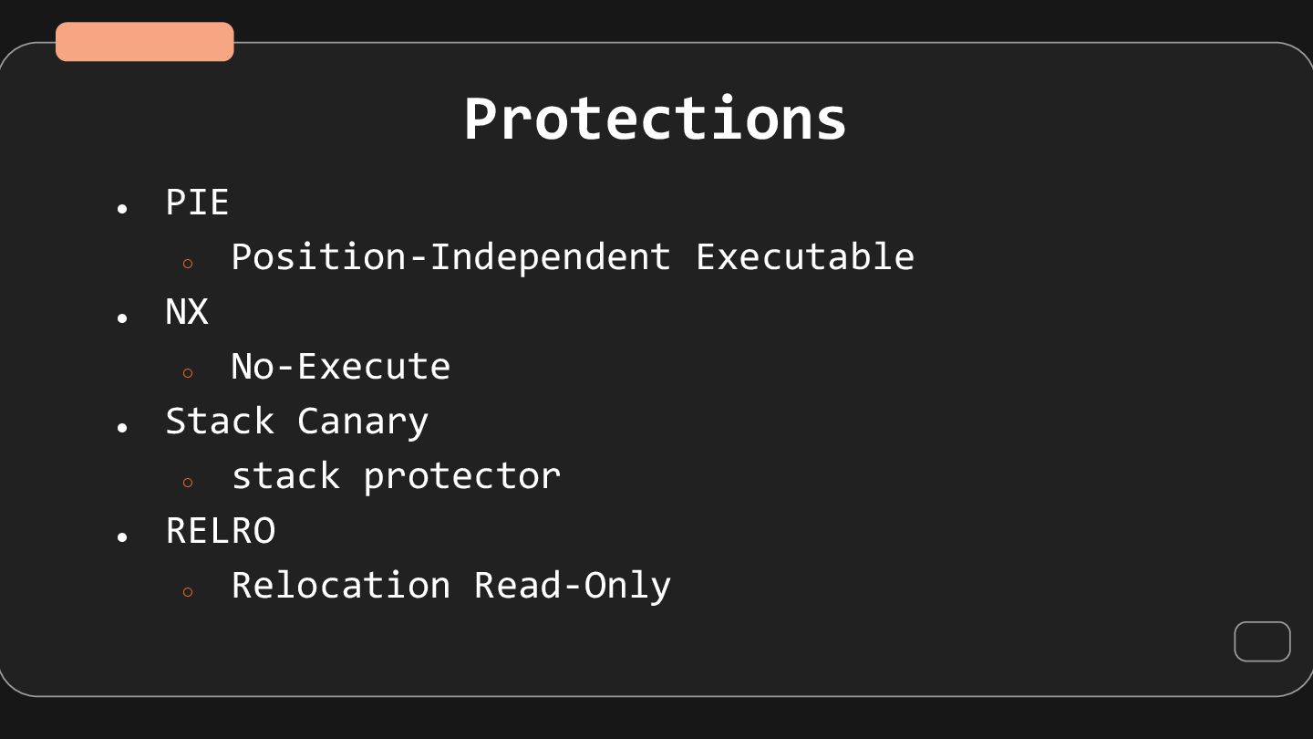Screen dimensions: 1313x739
Task: Click the RELRO bullet text
Action: tap(221, 531)
